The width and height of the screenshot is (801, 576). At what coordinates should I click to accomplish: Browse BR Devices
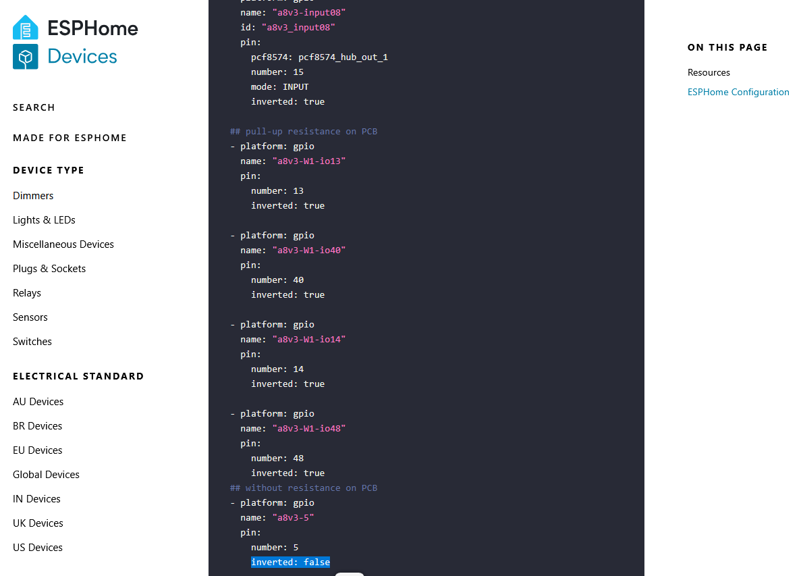point(37,426)
